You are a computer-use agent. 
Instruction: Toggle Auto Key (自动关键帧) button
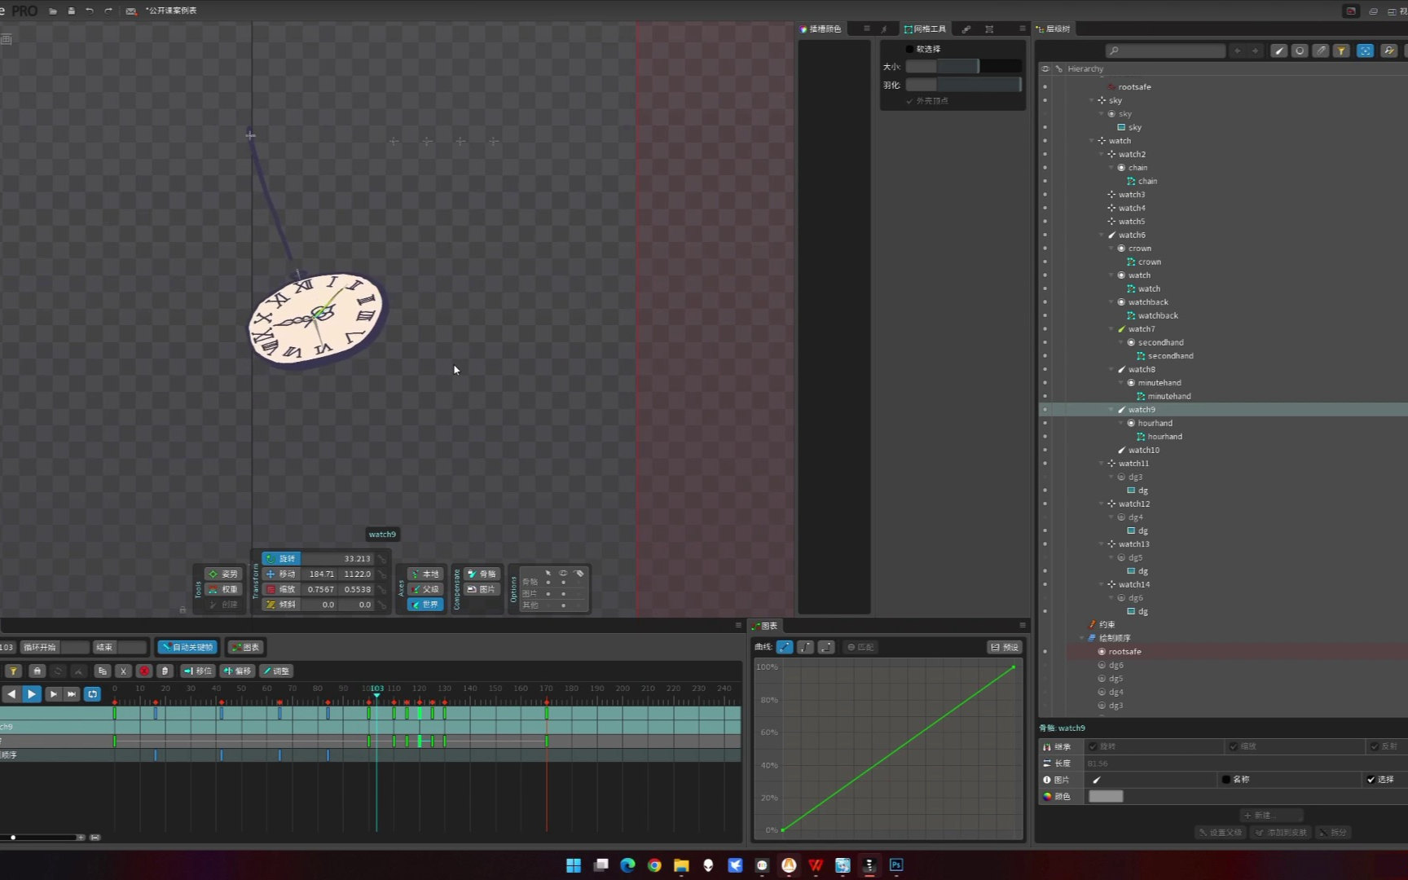coord(187,648)
